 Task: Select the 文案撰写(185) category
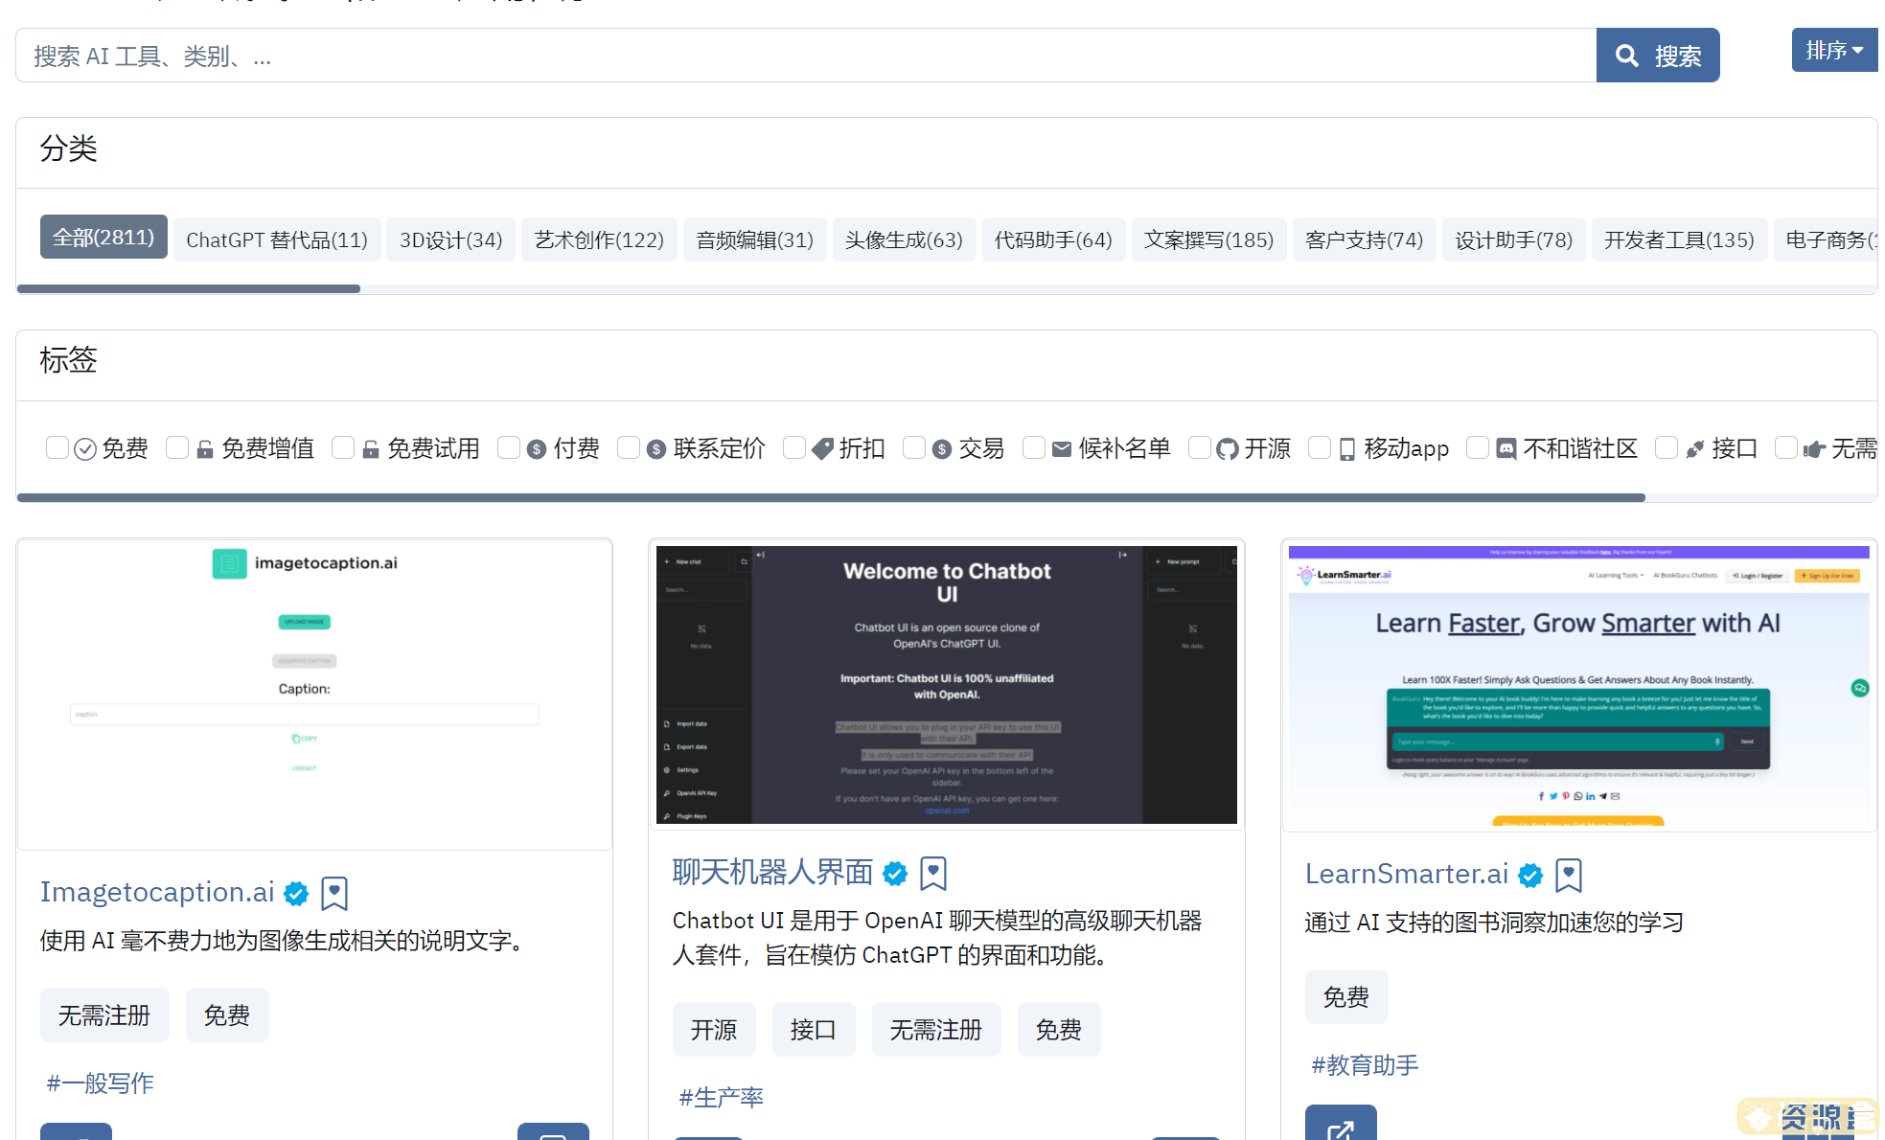(1208, 239)
